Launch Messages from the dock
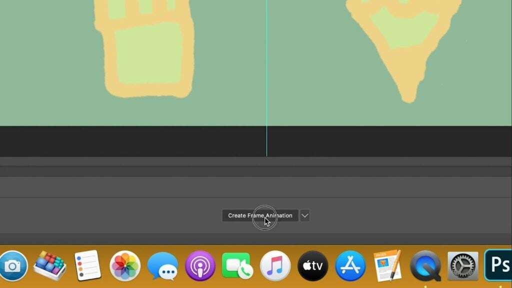Viewport: 512px width, 288px height. (162, 266)
